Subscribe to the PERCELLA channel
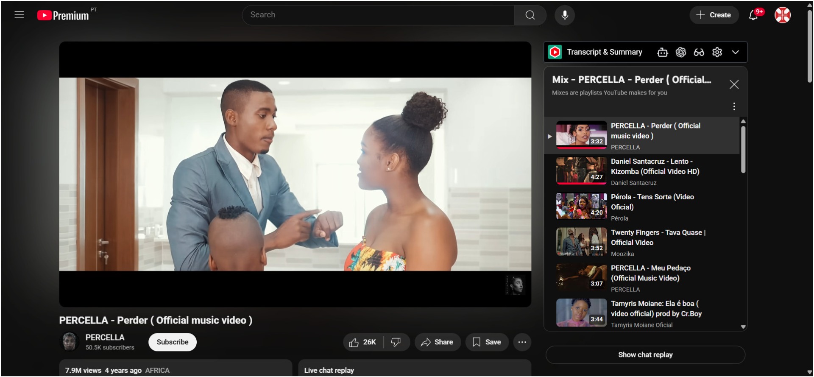This screenshot has width=814, height=377. pyautogui.click(x=172, y=342)
